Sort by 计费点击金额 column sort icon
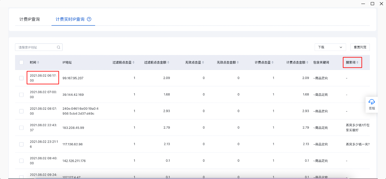 coord(307,62)
